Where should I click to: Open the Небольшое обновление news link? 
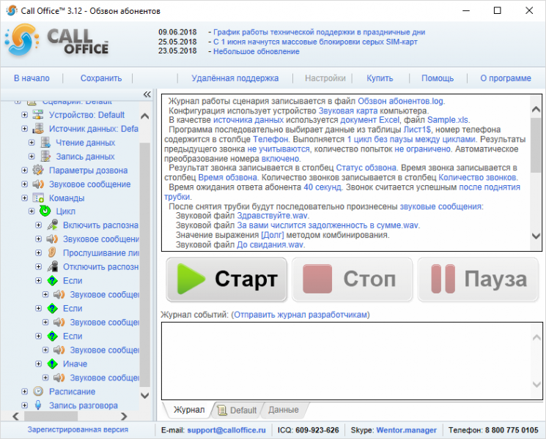point(257,51)
